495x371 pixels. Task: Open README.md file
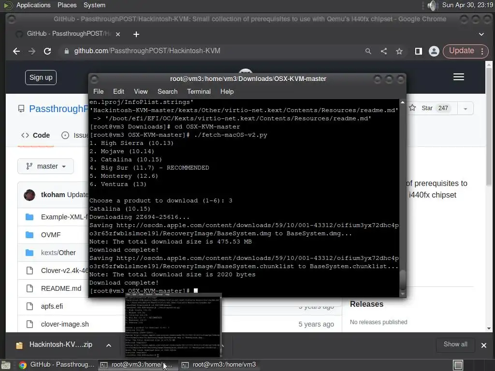[x=61, y=288]
